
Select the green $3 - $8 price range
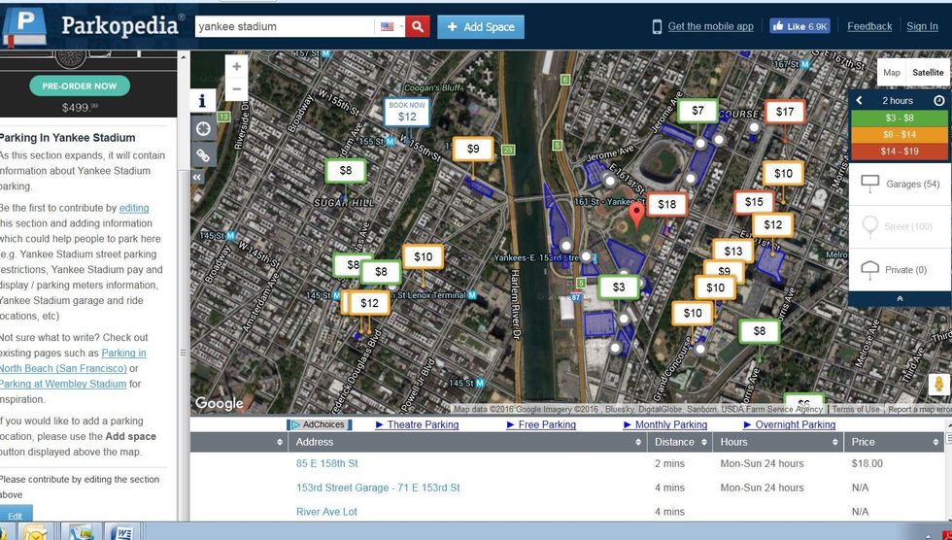(900, 118)
